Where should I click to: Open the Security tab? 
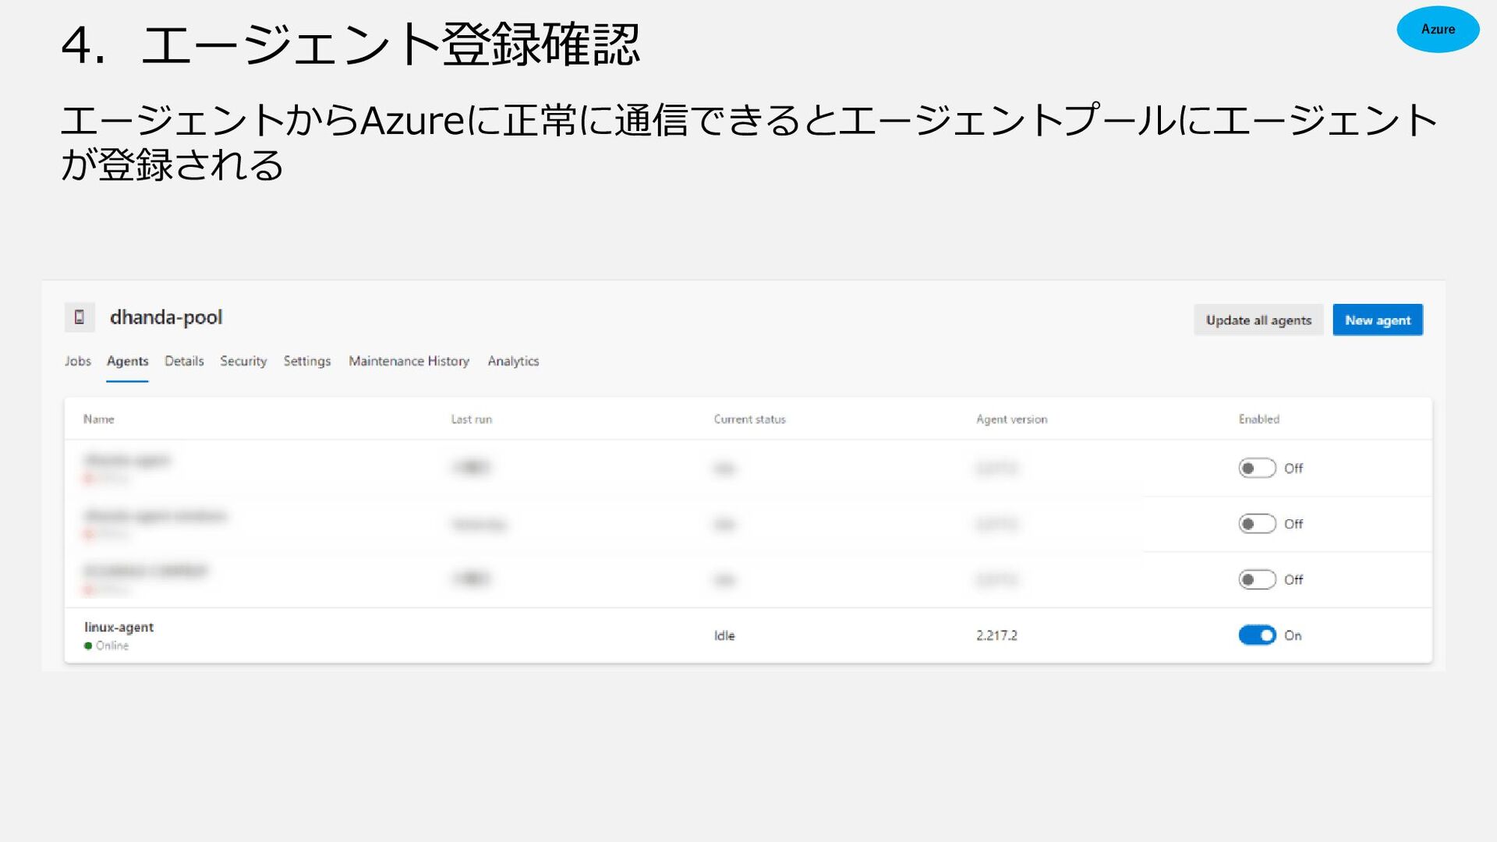(243, 361)
